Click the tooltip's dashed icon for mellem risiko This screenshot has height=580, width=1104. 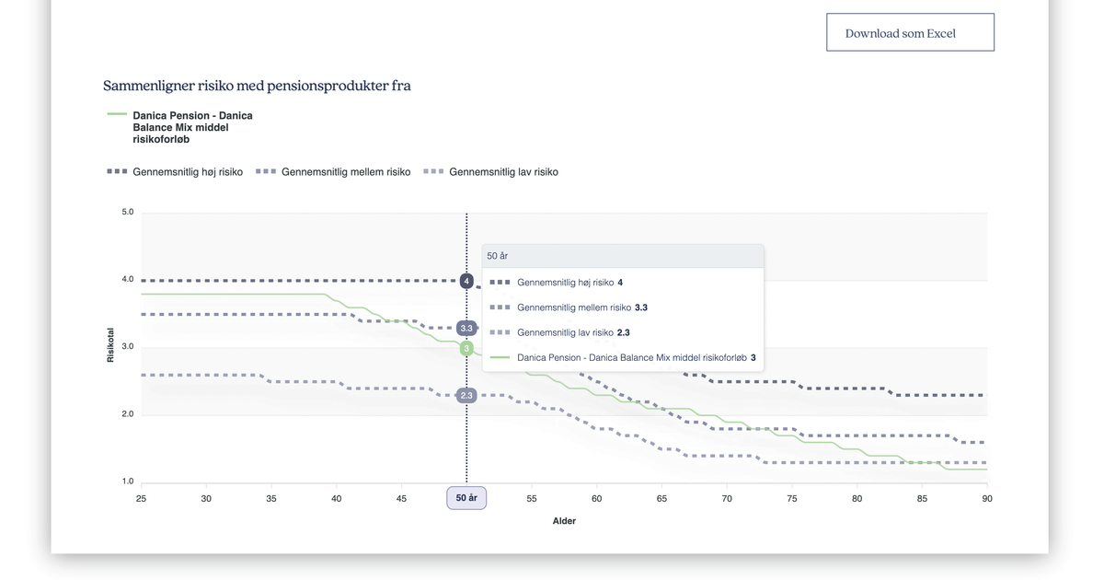point(500,307)
